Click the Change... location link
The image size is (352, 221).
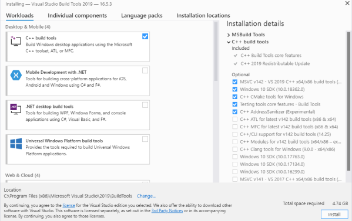tap(146, 196)
